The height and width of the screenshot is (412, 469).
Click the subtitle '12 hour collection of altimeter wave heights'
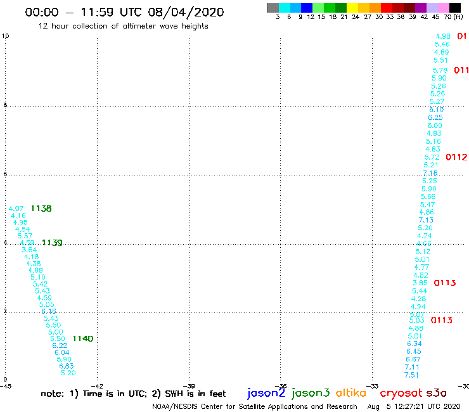pyautogui.click(x=123, y=27)
